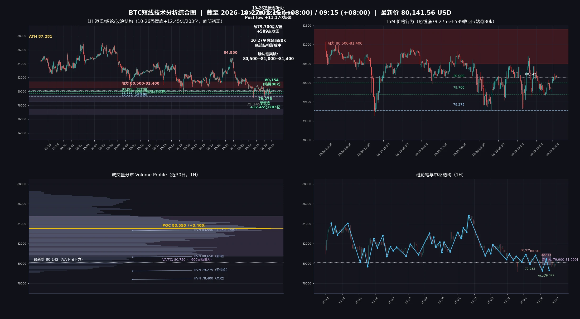Click the '80,154 (站稳80k)' green annotation

(x=272, y=82)
